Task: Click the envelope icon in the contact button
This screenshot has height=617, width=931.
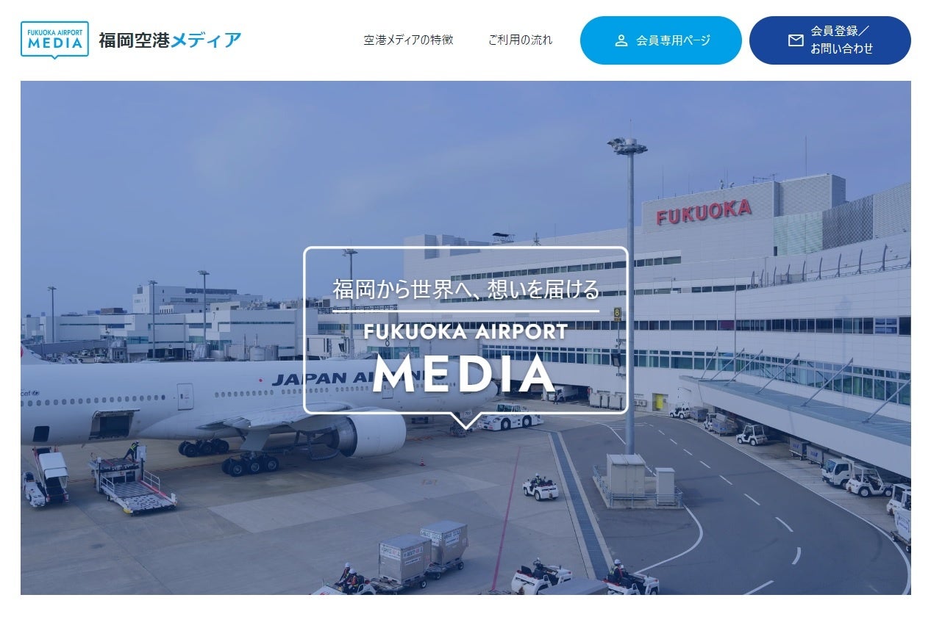Action: (796, 40)
